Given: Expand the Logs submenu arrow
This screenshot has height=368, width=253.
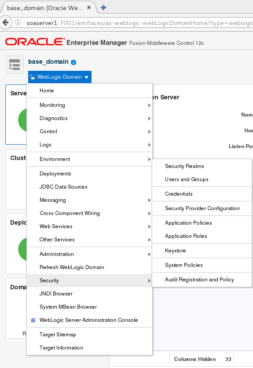Looking at the screenshot, I should [149, 145].
